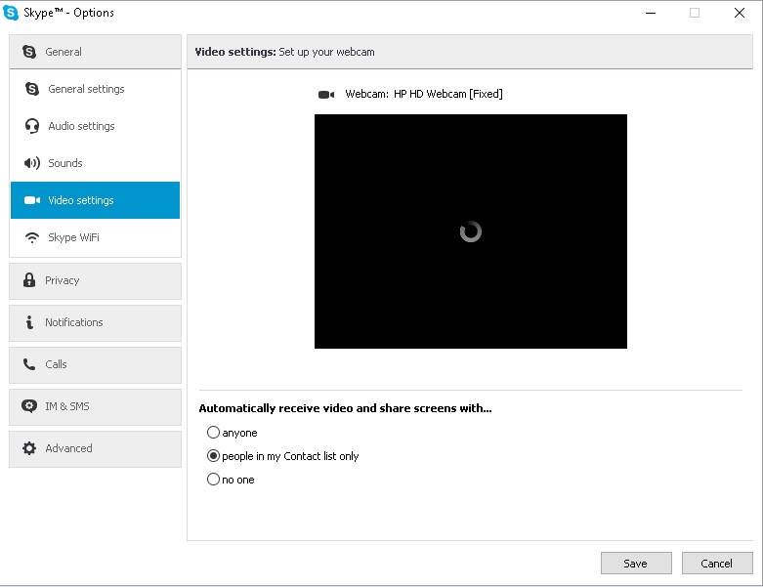Click the headset icon for Audio settings
Viewport: 763px width, 587px height.
32,126
